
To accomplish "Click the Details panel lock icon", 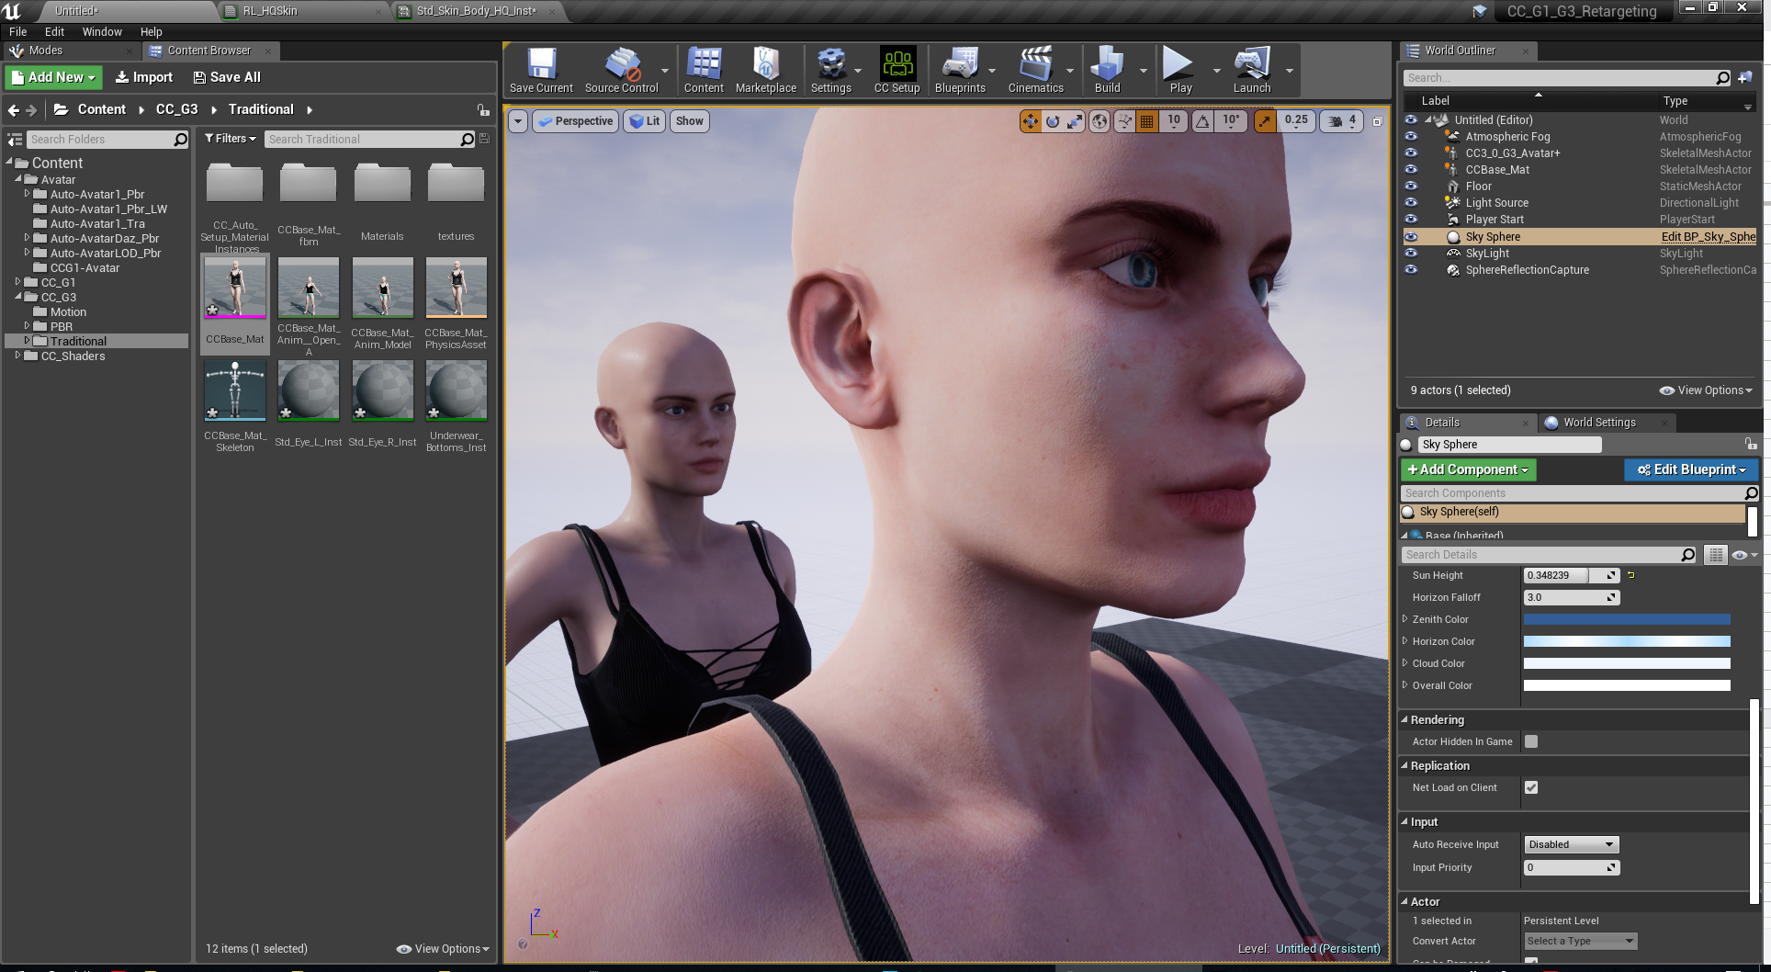I will 1751,444.
